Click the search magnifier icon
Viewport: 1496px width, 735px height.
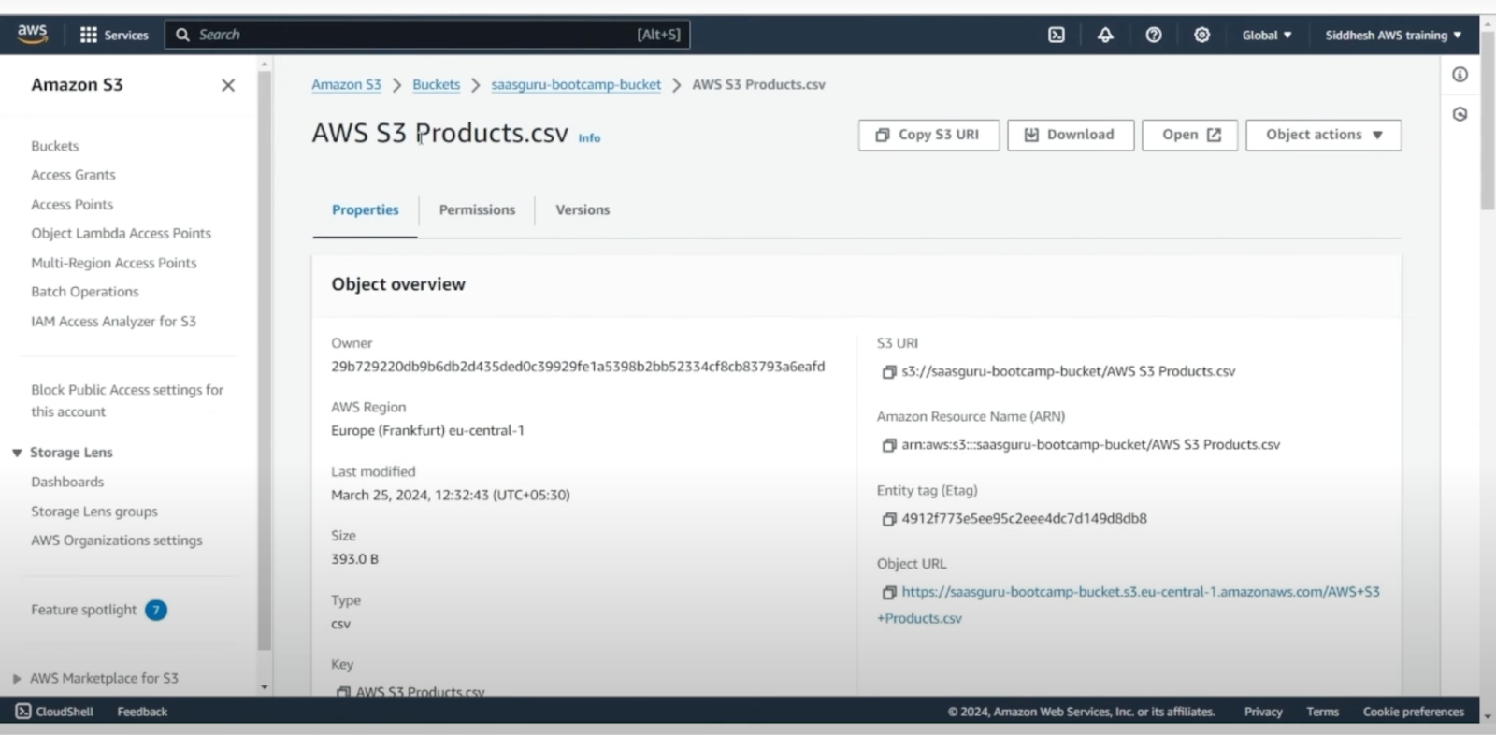tap(182, 35)
